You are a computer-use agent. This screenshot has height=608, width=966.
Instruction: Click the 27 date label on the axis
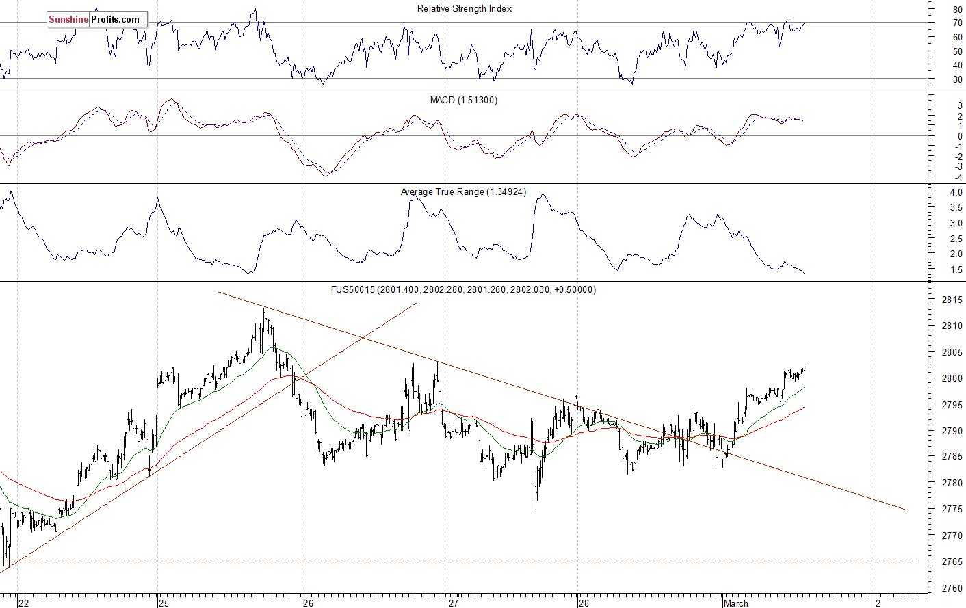(x=453, y=603)
